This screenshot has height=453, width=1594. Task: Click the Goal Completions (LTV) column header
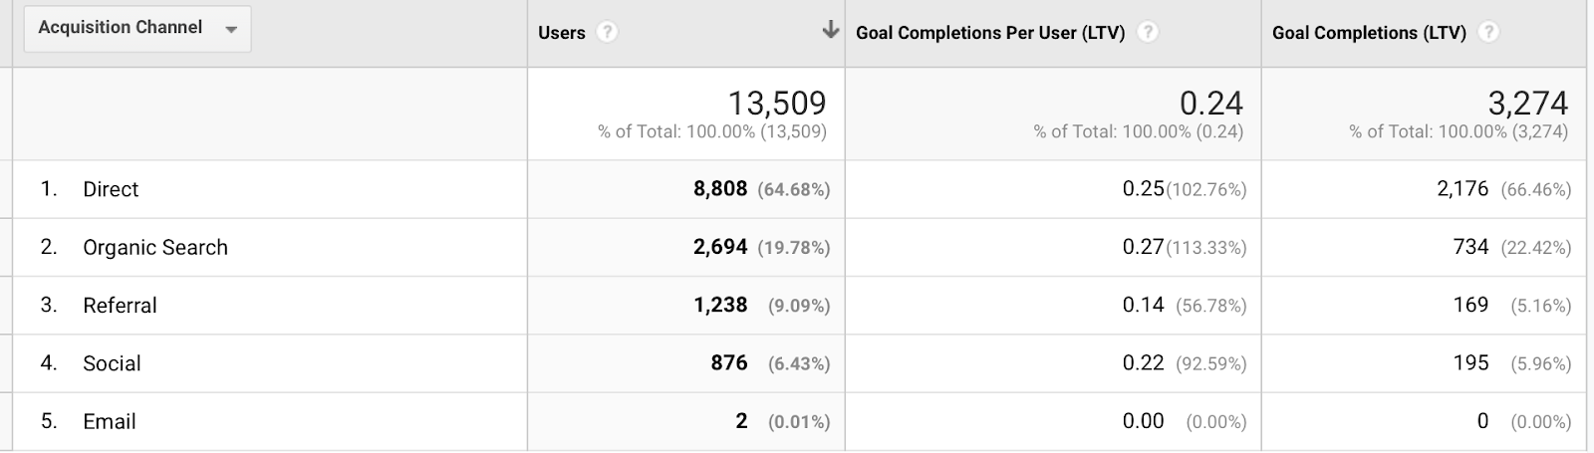click(1369, 33)
